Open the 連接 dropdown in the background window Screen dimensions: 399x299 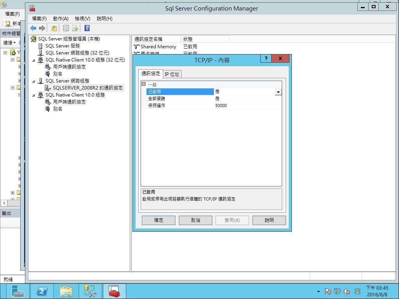coord(9,43)
